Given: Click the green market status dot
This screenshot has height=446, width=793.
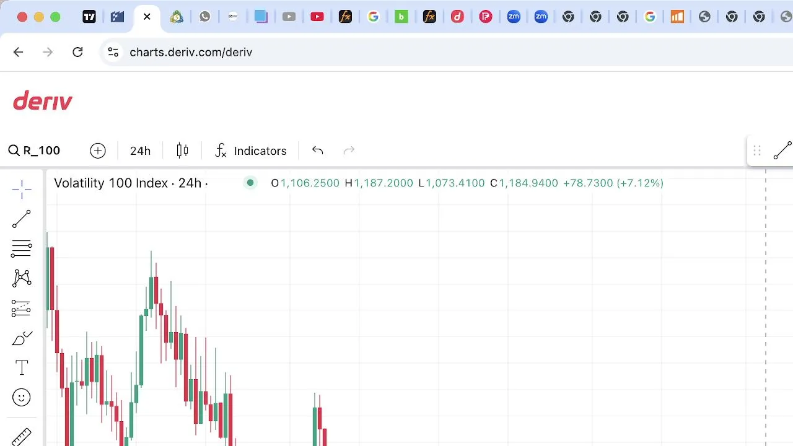Looking at the screenshot, I should tap(250, 182).
